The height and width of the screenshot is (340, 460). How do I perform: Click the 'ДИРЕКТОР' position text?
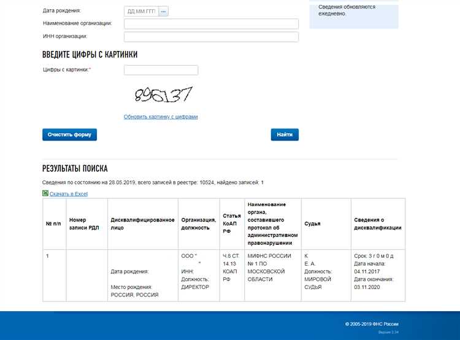(x=195, y=287)
